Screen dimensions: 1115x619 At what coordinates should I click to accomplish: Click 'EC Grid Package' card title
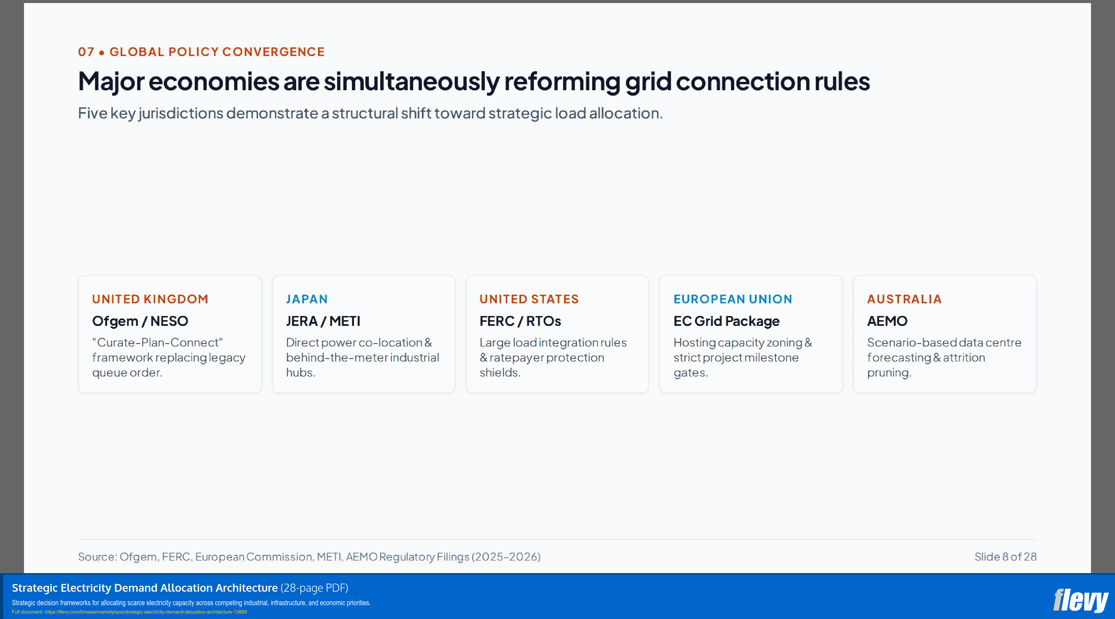pos(726,321)
